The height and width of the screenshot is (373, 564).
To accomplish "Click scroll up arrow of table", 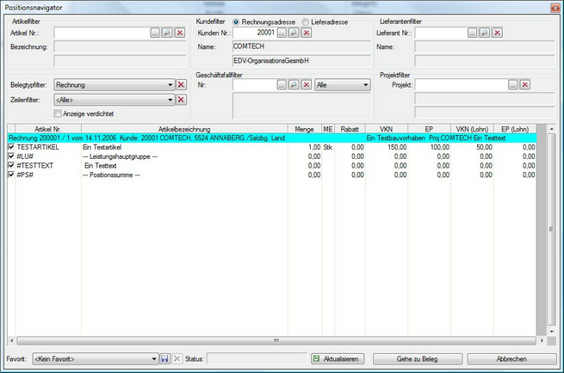I will coord(551,129).
